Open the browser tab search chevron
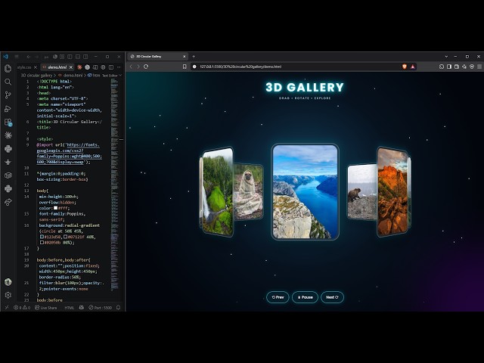484x363 pixels. [x=446, y=57]
